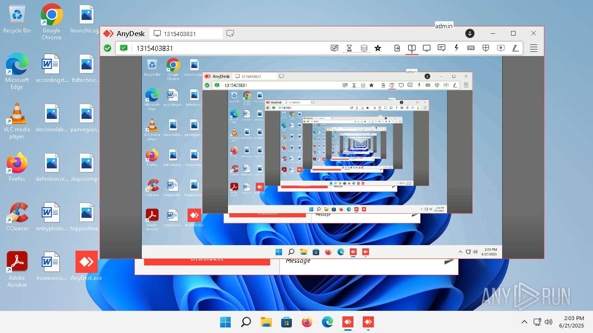The image size is (593, 333).
Task: Open Adobe Acrobat desktop shortcut
Action: click(x=17, y=269)
